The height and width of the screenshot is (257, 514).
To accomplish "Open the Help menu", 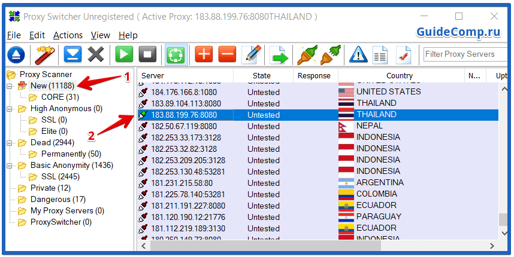I will (x=128, y=35).
